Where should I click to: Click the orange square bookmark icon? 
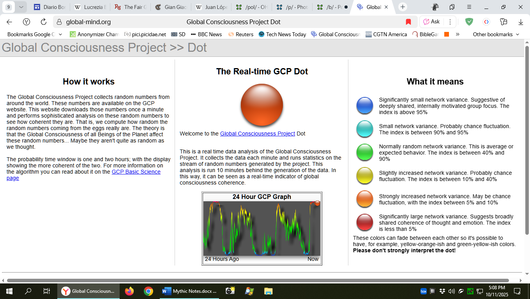click(x=447, y=34)
